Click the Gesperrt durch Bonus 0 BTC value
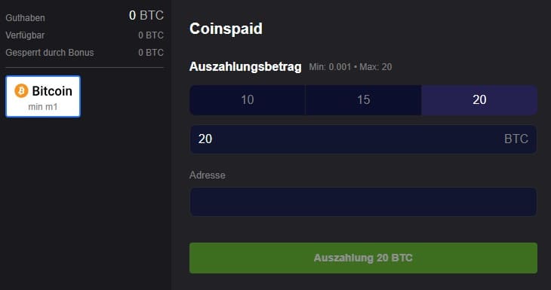This screenshot has width=551, height=290. click(x=151, y=53)
